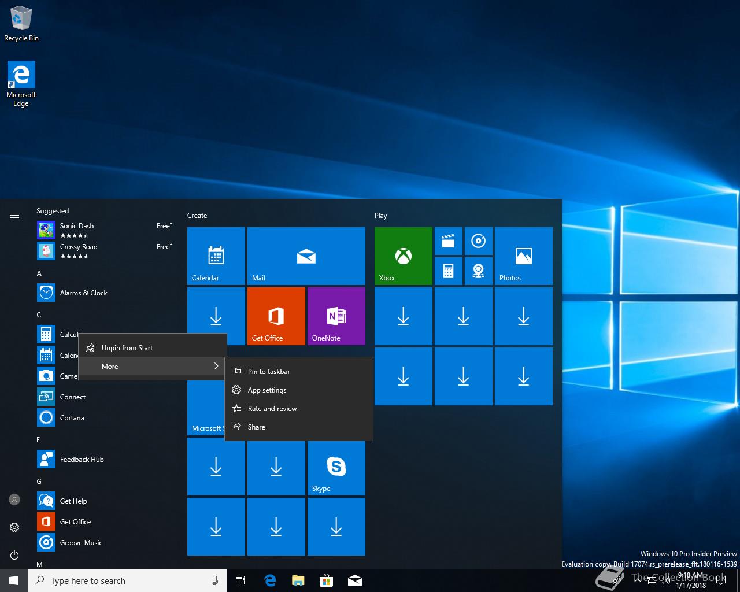Expand Start menu hamburger navigation

click(x=14, y=215)
